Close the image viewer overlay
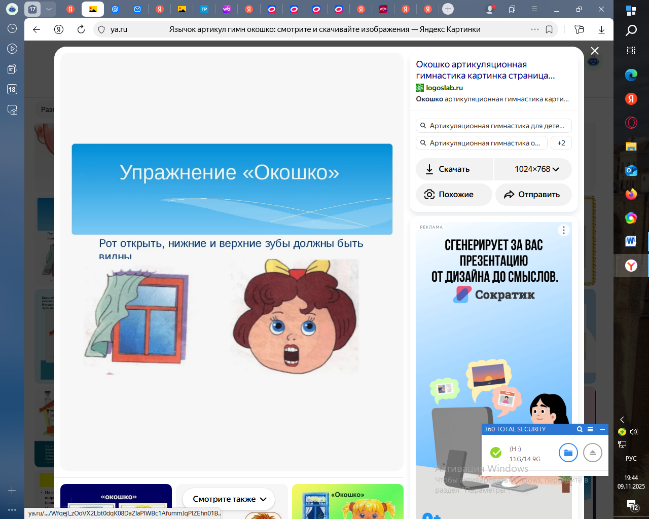The height and width of the screenshot is (519, 649). pyautogui.click(x=595, y=51)
